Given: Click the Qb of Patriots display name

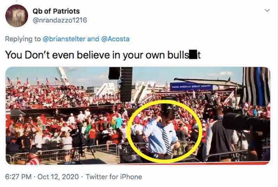Looking at the screenshot, I should [x=56, y=11].
